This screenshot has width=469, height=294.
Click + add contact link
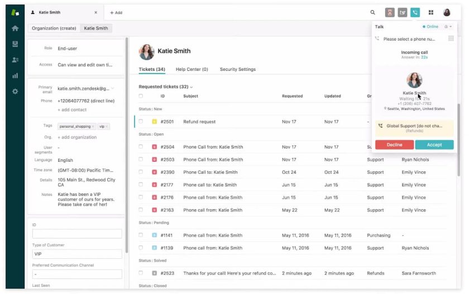72,110
